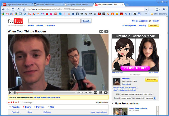169x116 pixels.
Task: Open the embed customize gear icon
Action: coord(155,98)
